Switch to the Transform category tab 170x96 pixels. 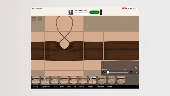tap(100, 87)
